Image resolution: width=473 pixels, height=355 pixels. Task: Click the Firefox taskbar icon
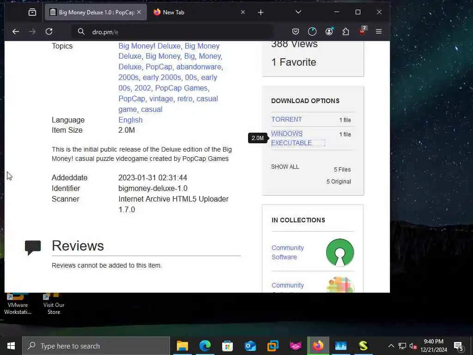318,346
